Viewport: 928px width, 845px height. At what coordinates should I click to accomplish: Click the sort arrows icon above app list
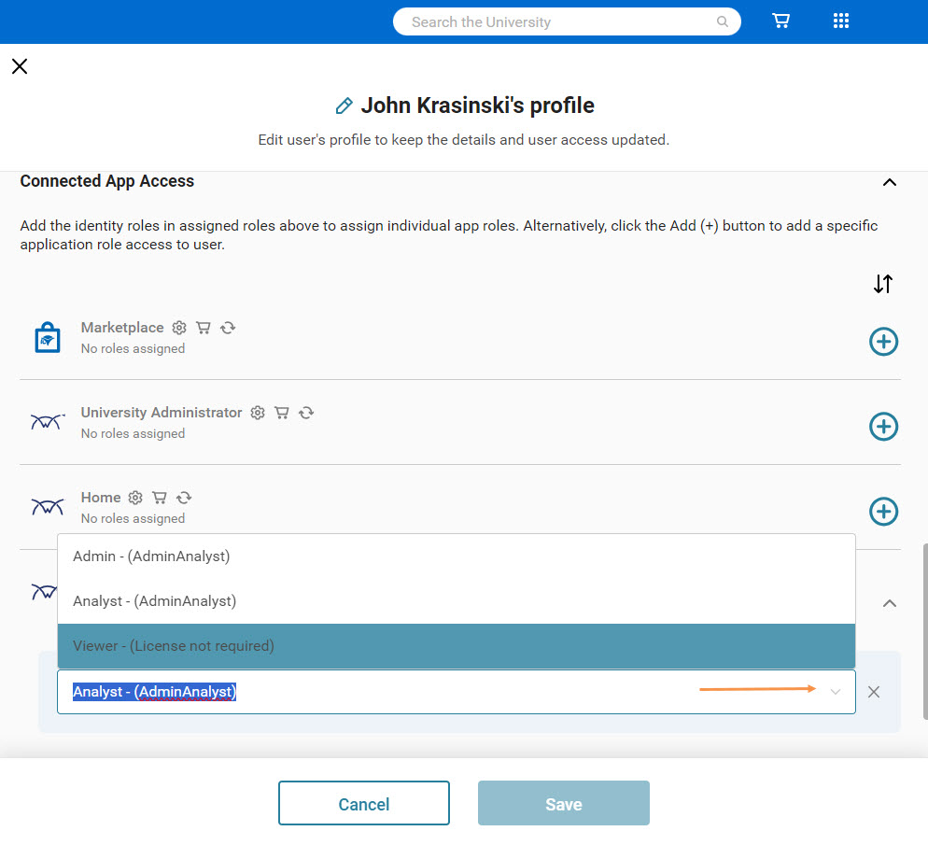[x=883, y=284]
